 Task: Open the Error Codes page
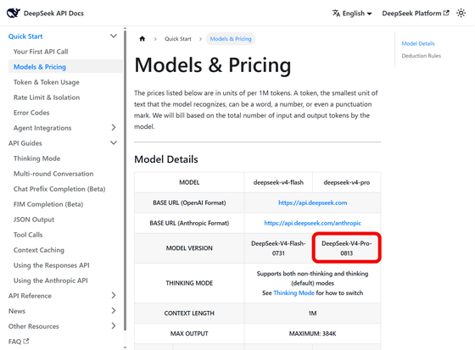tap(31, 113)
